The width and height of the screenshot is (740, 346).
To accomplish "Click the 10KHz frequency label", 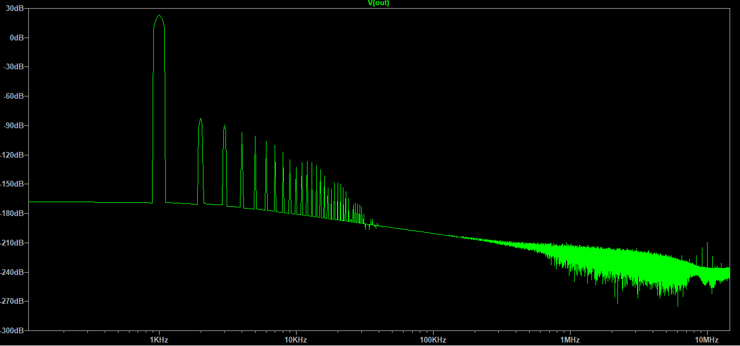I will 296,339.
